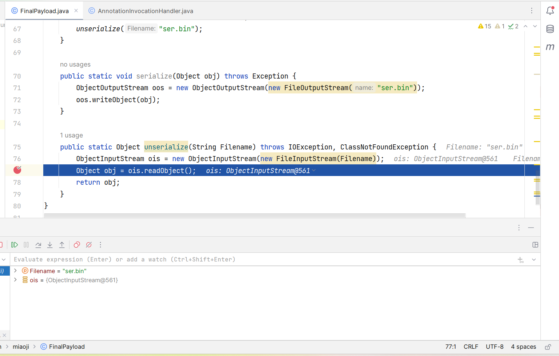Expand the Filename variable node
Image resolution: width=559 pixels, height=356 pixels.
(15, 271)
